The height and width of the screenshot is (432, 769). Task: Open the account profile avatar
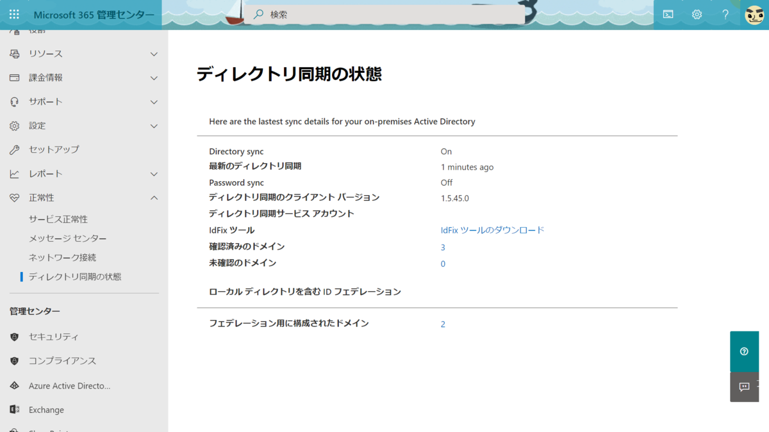[x=754, y=14]
